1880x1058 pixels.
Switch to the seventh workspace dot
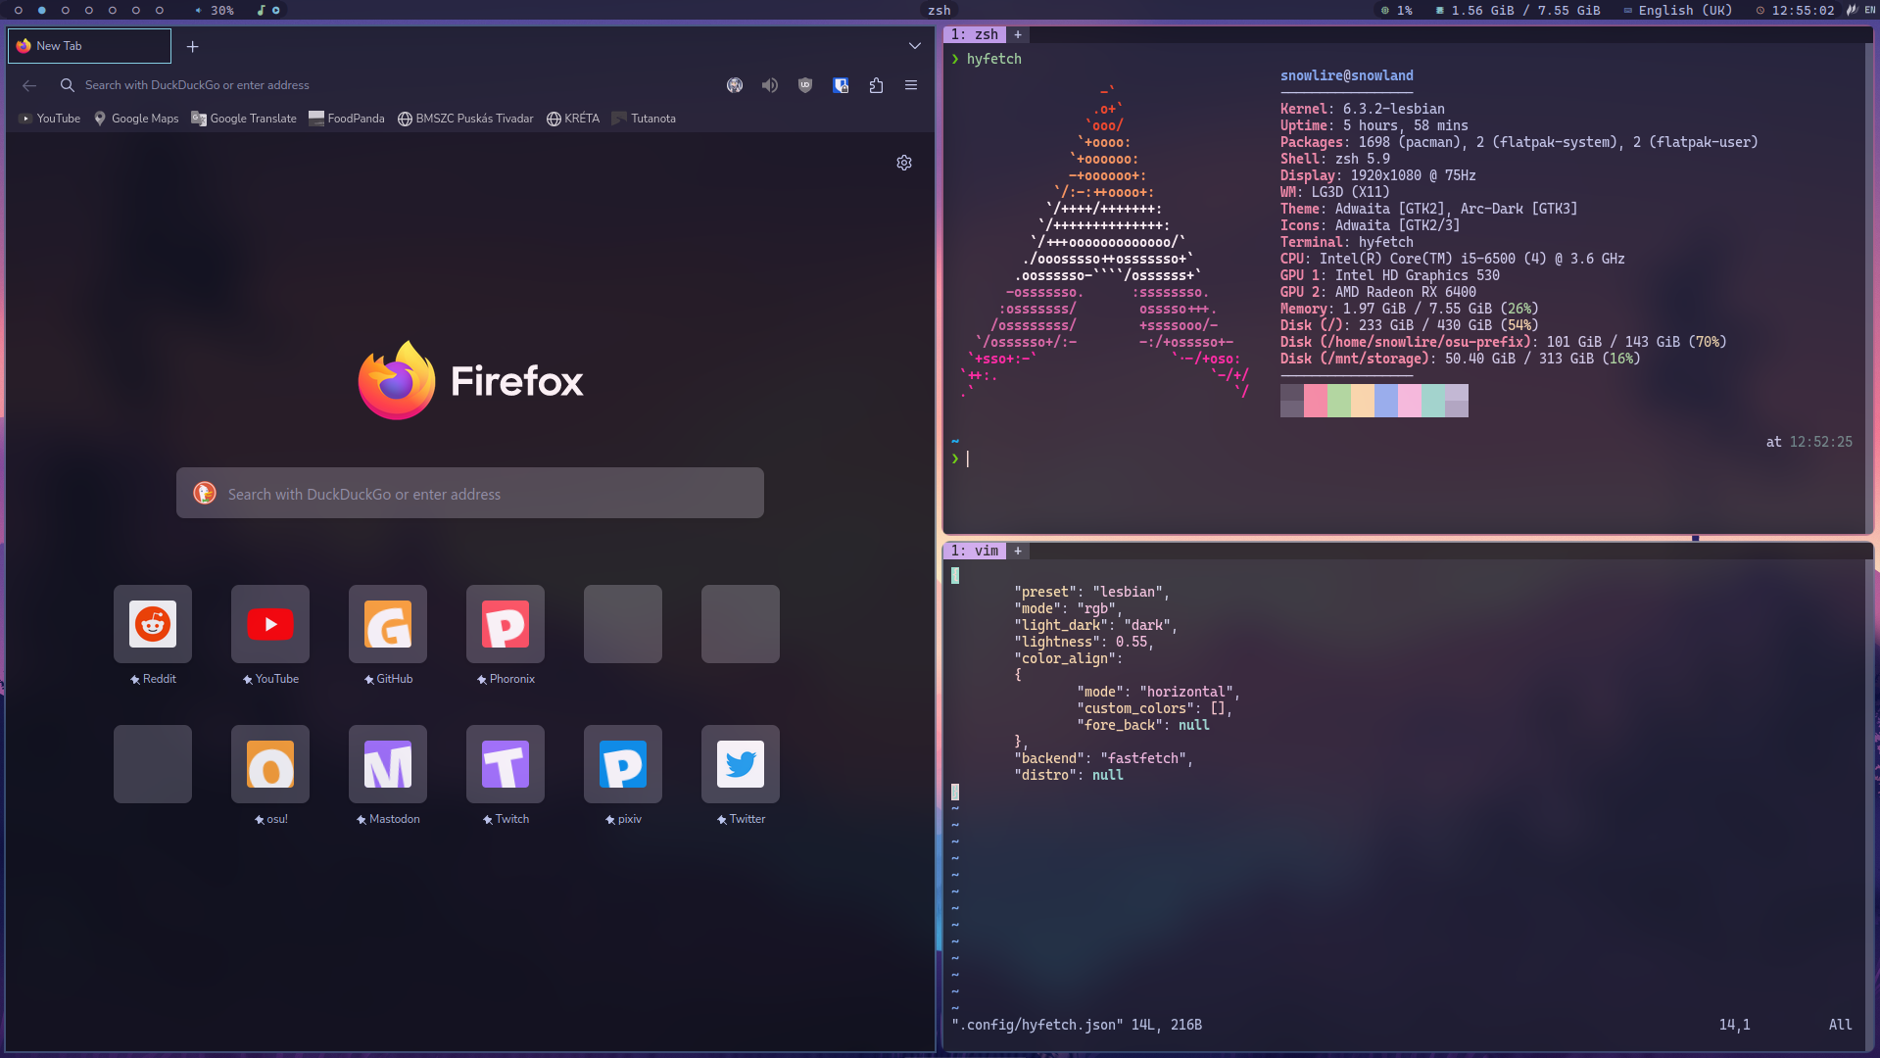pyautogui.click(x=159, y=10)
